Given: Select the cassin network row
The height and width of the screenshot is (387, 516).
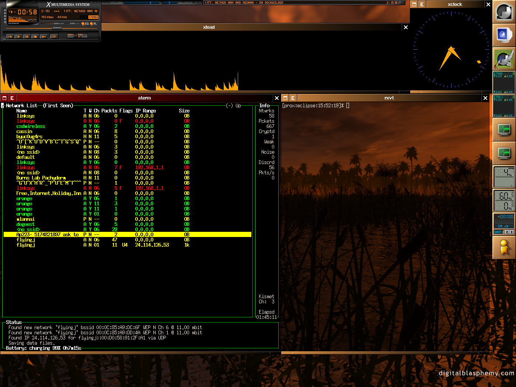Looking at the screenshot, I should click(x=128, y=132).
